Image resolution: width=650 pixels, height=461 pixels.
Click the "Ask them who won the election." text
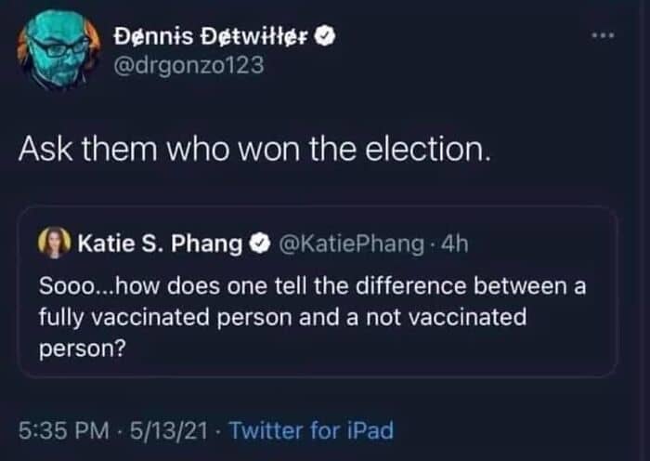253,150
